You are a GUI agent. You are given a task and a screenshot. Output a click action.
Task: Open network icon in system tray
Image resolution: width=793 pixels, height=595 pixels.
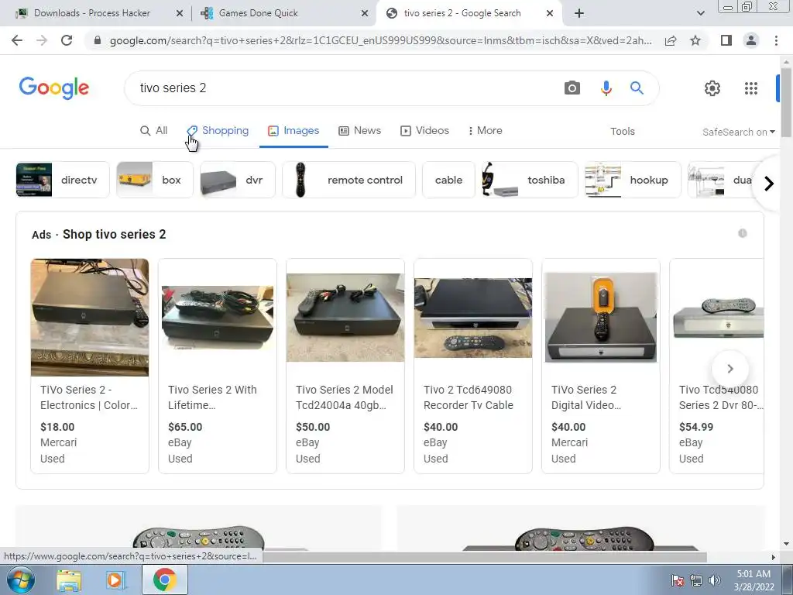click(x=696, y=580)
